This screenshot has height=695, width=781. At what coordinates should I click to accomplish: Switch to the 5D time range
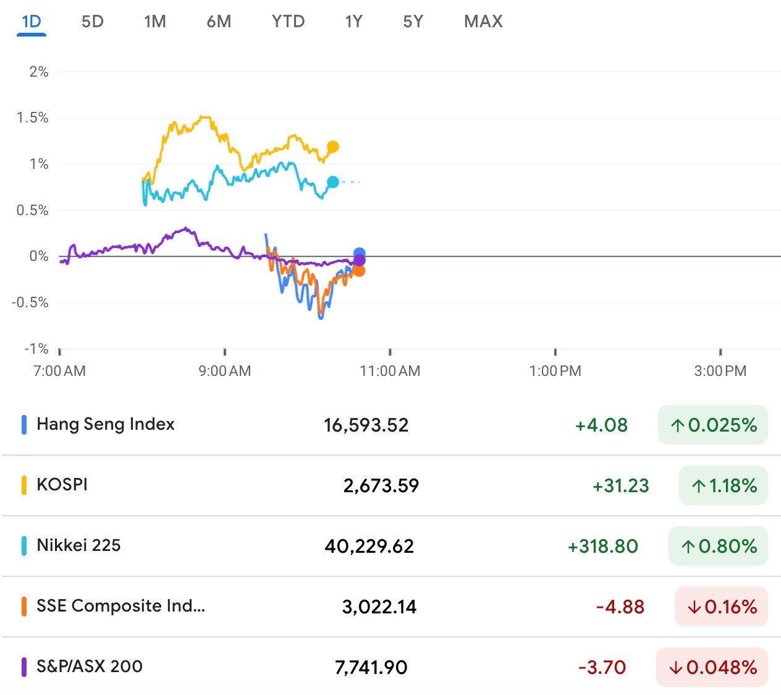tap(93, 22)
